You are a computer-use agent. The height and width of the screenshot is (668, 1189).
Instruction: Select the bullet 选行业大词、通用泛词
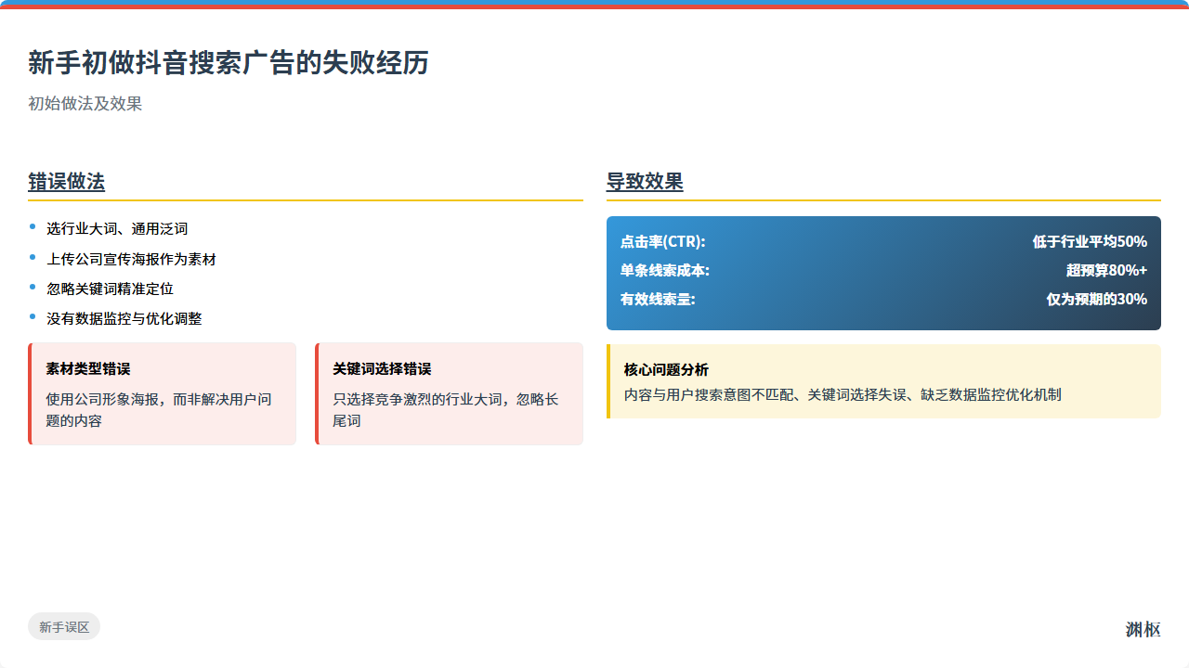(x=117, y=229)
